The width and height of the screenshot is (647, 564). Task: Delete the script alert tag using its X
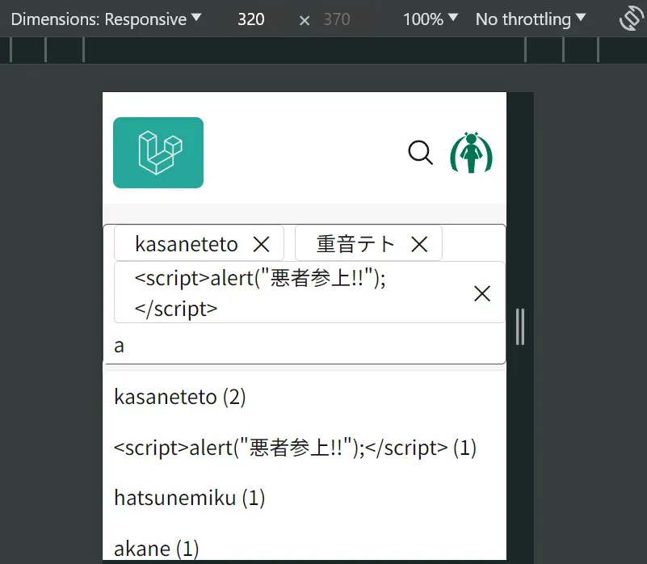(481, 293)
